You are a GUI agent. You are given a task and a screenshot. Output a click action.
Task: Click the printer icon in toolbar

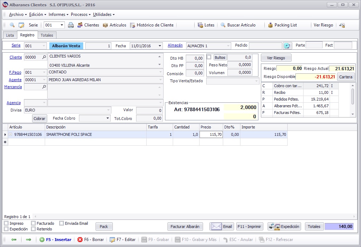[71, 25]
